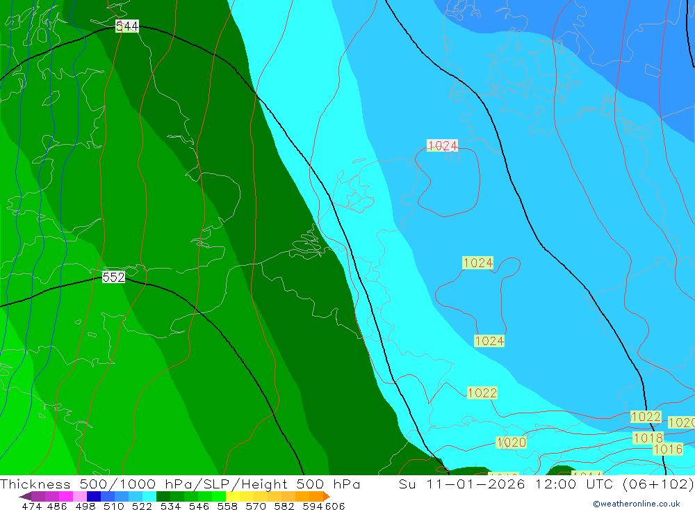Click the dark navy blue legend swatch
This screenshot has width=695, height=510.
94,496
